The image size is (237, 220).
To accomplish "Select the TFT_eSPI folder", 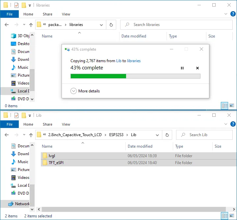I will coord(139,163).
